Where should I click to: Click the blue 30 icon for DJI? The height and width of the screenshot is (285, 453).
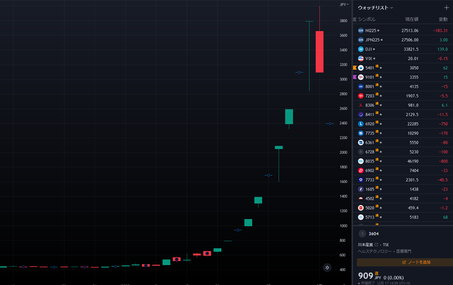click(361, 49)
